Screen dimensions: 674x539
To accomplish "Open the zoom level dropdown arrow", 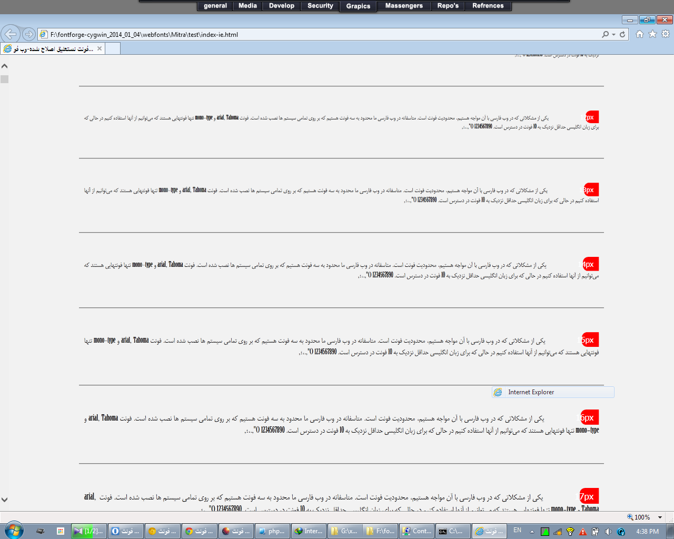I will [x=660, y=517].
